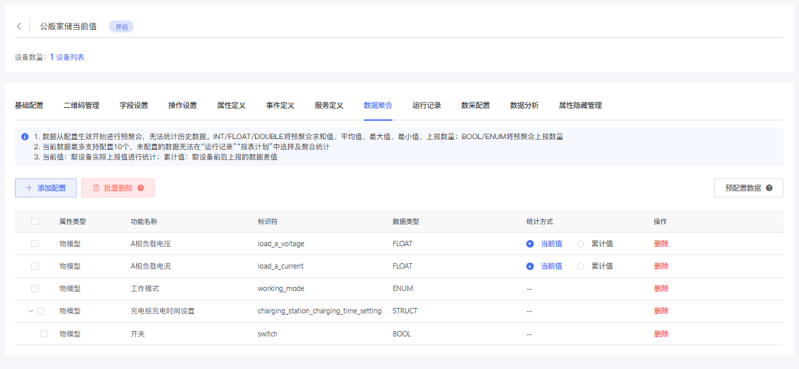The height and width of the screenshot is (369, 799).
Task: Click the plus icon on 添加配置
Action: 28,188
